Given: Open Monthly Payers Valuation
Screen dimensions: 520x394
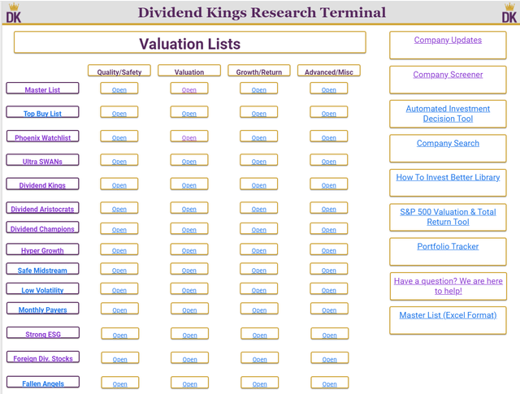Looking at the screenshot, I should pos(189,309).
